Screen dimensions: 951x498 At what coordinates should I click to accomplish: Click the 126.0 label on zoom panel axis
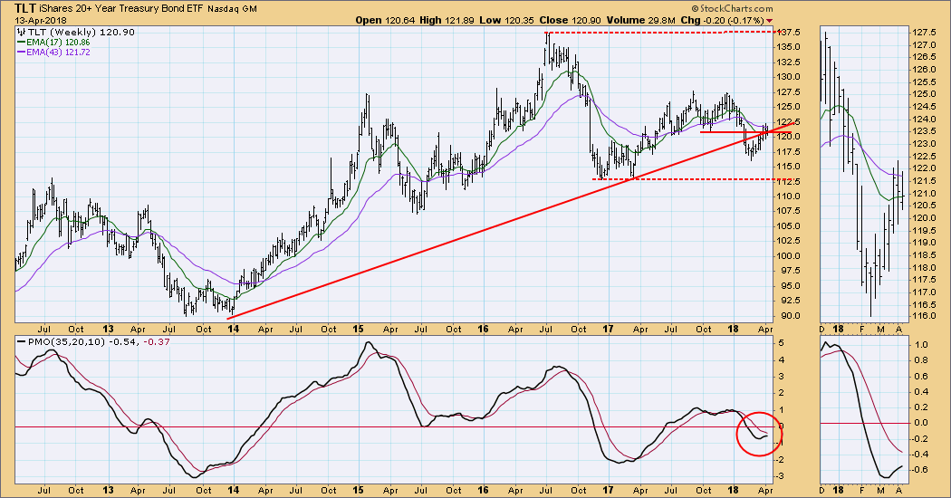[925, 70]
